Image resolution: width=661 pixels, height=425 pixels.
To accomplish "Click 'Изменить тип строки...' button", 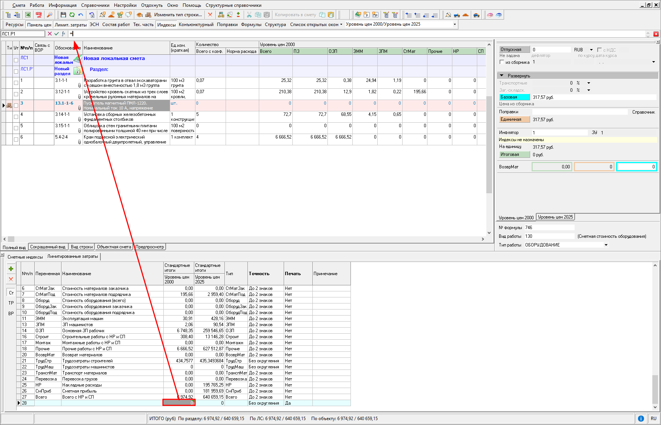I will (178, 15).
